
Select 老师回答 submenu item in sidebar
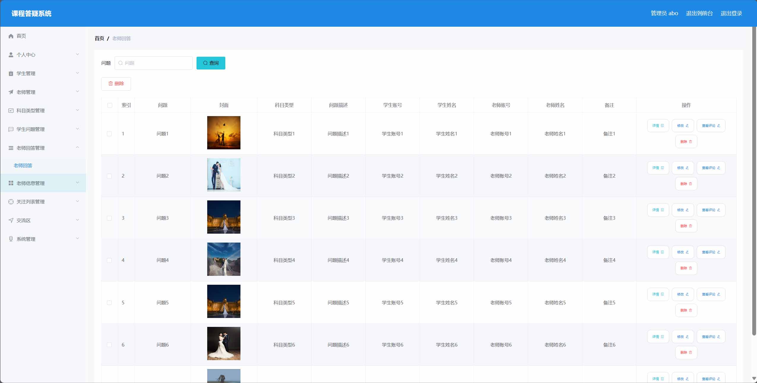click(x=23, y=166)
